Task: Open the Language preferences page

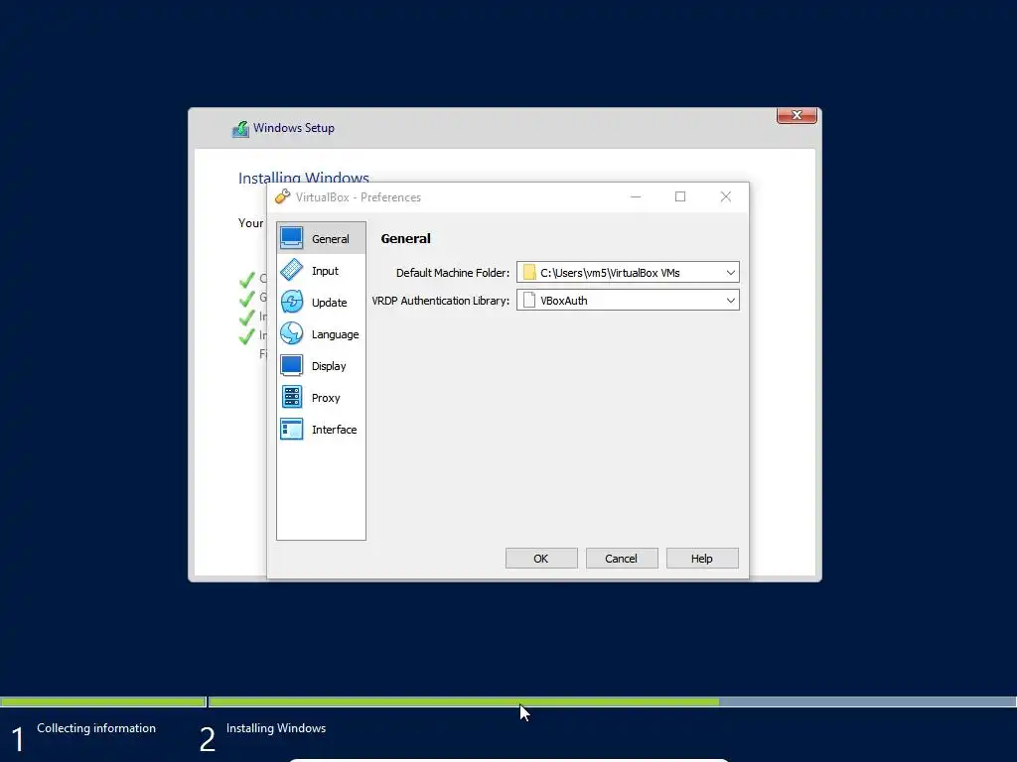Action: point(321,333)
